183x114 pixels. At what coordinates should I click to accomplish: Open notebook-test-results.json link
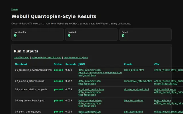46,58
